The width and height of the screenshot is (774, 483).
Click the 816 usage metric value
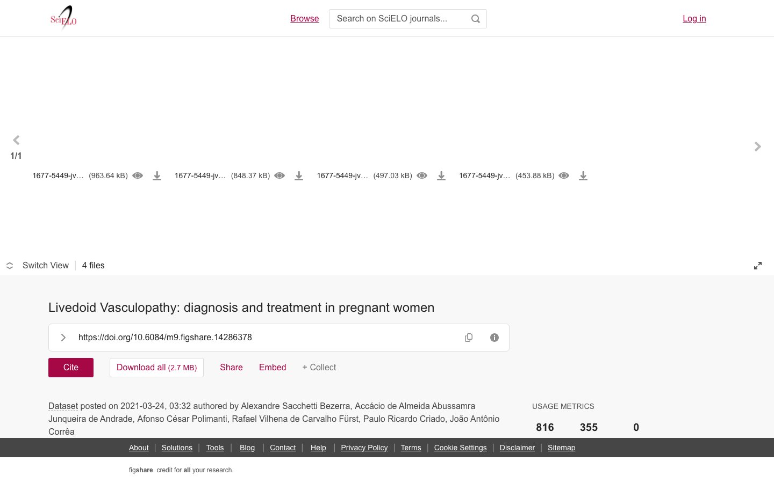tap(545, 427)
